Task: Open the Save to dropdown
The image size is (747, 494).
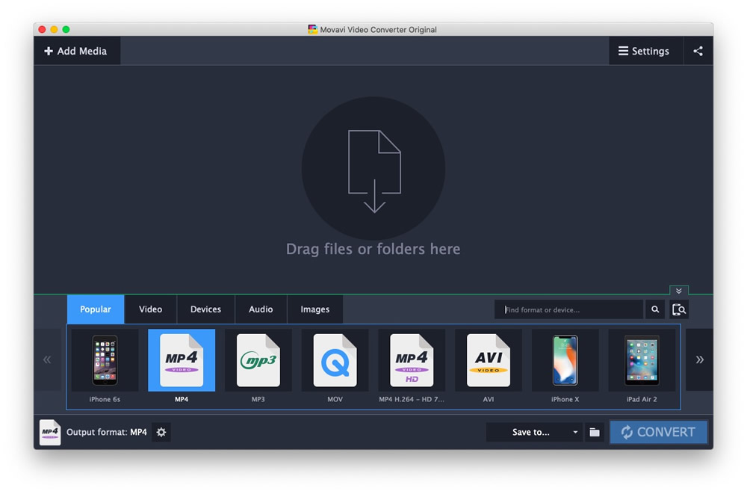Action: (x=534, y=432)
